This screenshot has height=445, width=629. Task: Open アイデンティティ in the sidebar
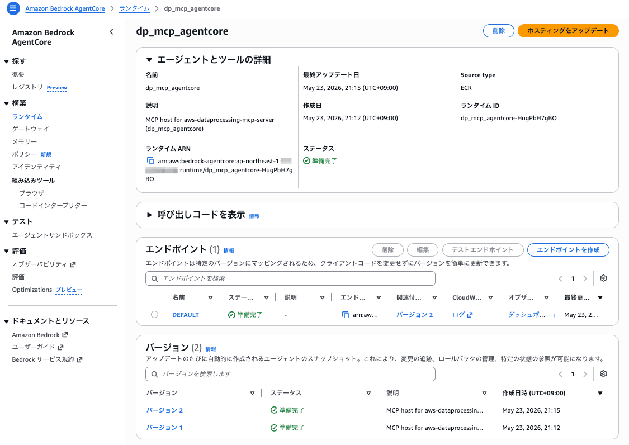pyautogui.click(x=36, y=167)
